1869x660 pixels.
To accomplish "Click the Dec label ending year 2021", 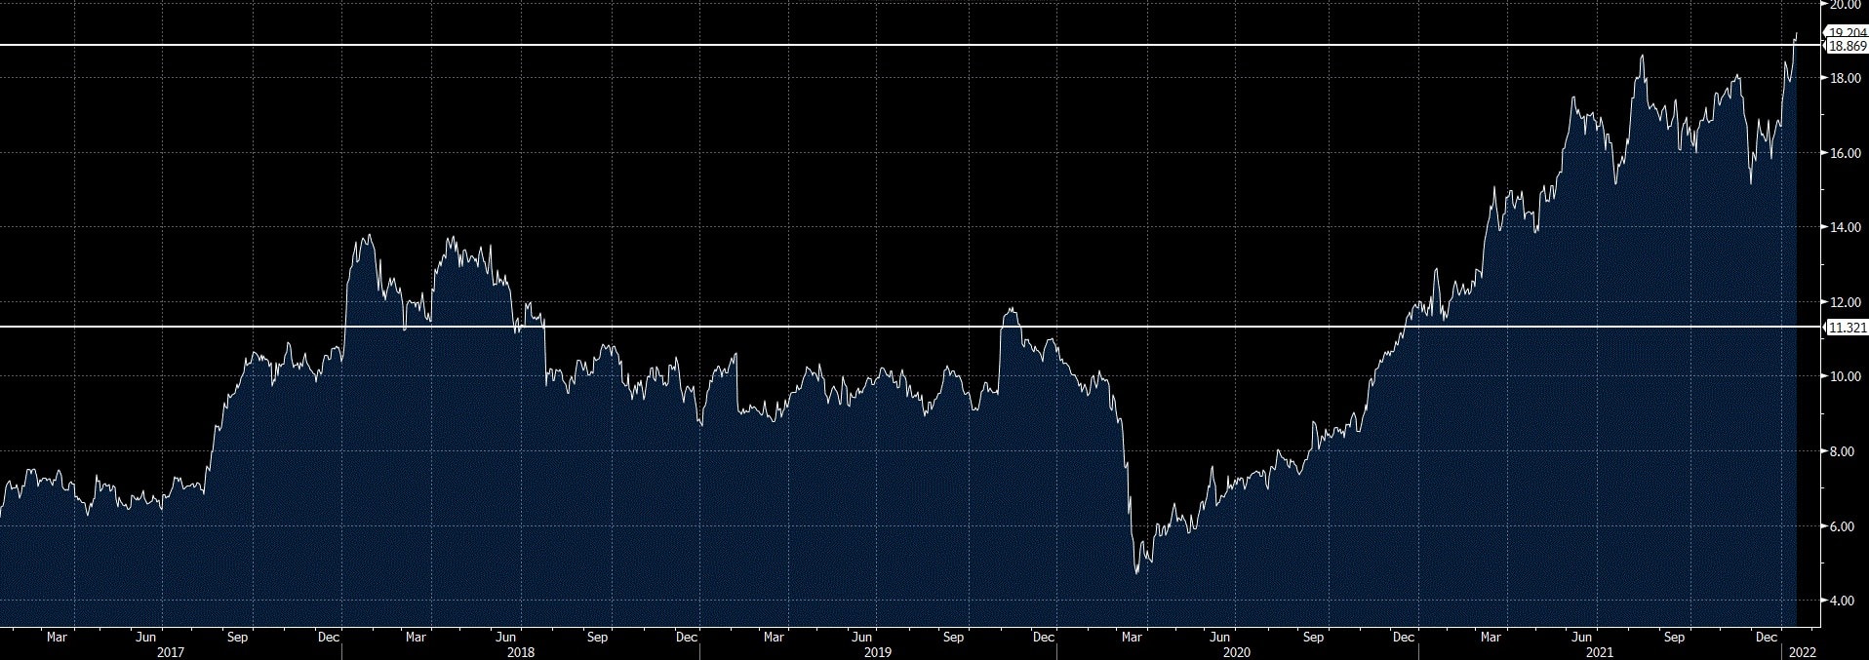I will [x=1766, y=638].
